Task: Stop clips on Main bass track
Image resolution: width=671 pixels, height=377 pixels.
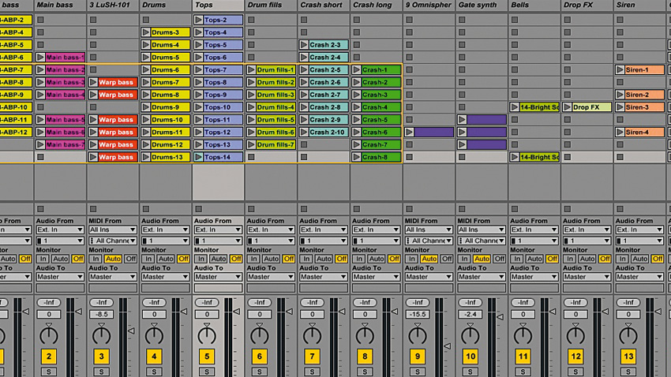Action: [x=40, y=209]
